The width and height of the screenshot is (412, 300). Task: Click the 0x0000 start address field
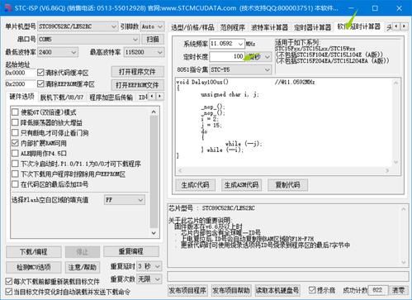[x=20, y=73]
